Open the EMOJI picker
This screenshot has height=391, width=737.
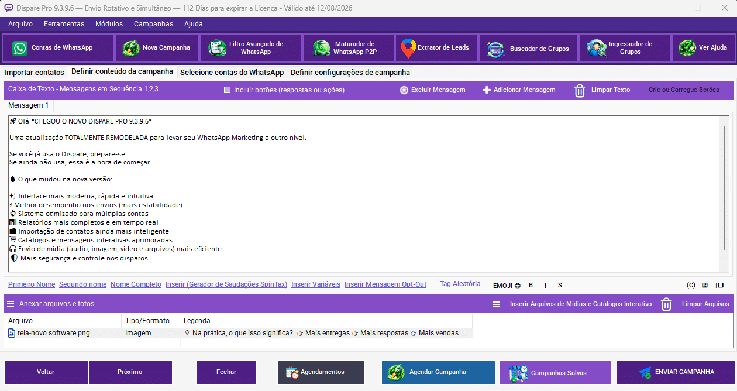point(507,286)
